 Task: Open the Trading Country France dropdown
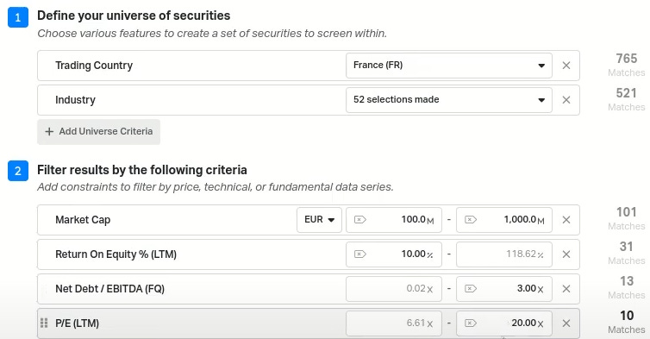coord(449,66)
